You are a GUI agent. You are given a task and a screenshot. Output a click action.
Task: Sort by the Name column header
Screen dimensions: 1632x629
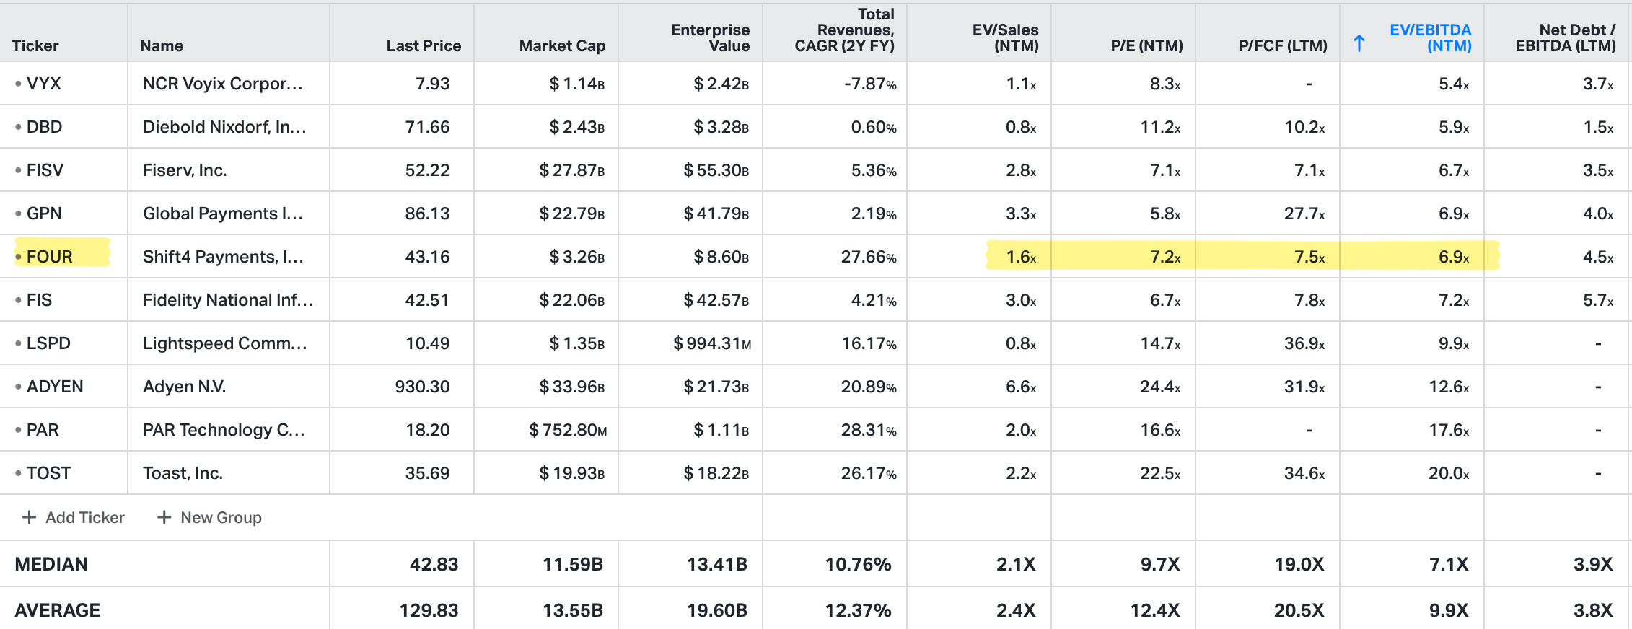click(x=162, y=45)
